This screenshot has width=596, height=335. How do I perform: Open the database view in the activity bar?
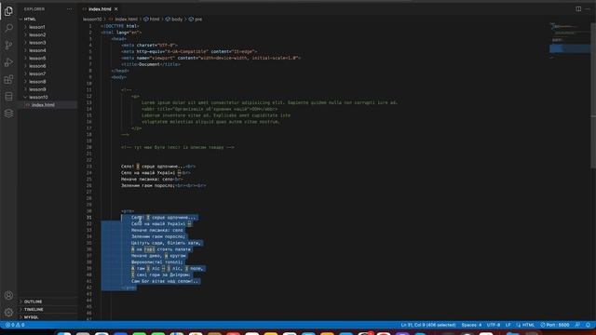point(8,97)
